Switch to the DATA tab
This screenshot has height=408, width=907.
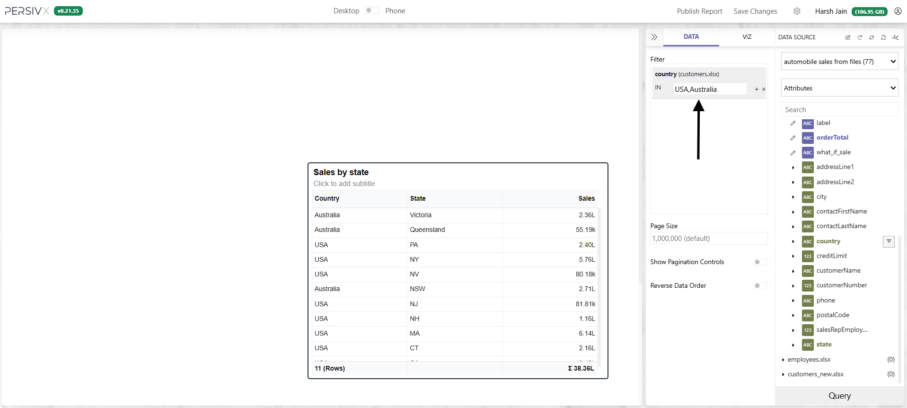coord(691,36)
